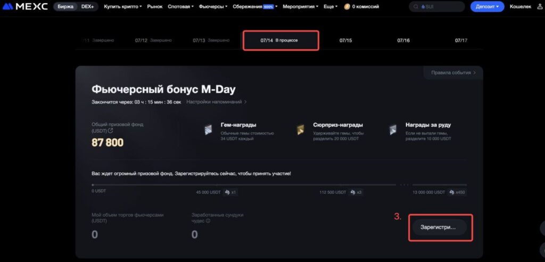Open the Рынок menu item
The width and height of the screenshot is (545, 262).
tap(154, 7)
